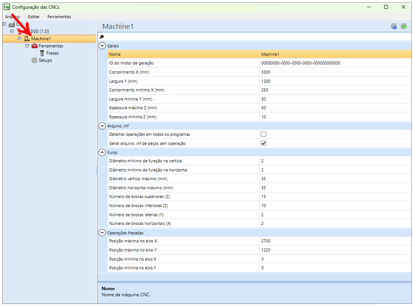Edit Posição máxima no eixo Y value 1220
This screenshot has width=413, height=308.
pyautogui.click(x=335, y=250)
